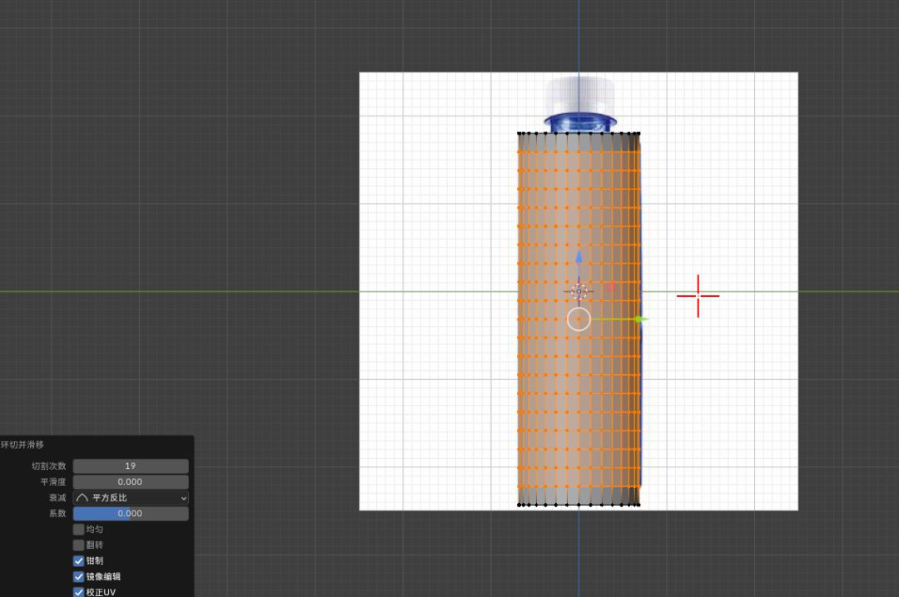Click the white circle move gizmo handle
The width and height of the screenshot is (899, 597).
579,318
